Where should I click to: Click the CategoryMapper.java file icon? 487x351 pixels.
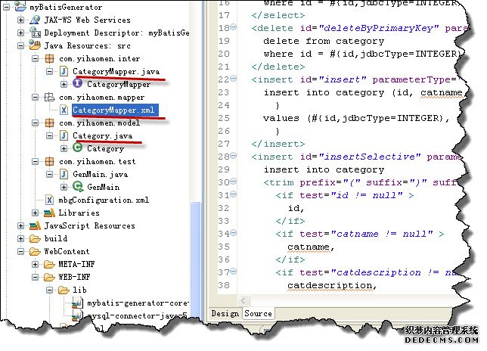64,71
